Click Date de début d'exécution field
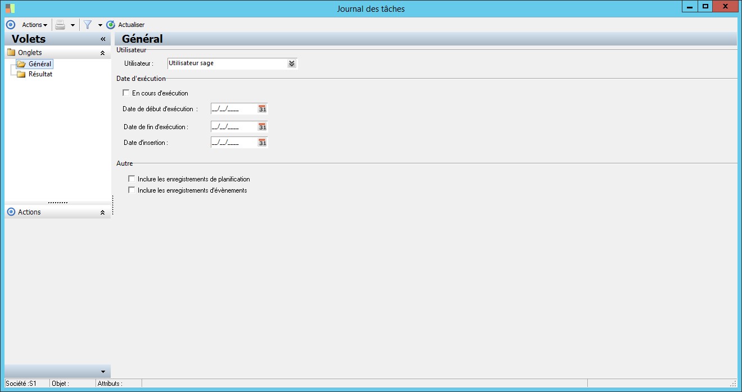This screenshot has height=392, width=742. coord(234,109)
